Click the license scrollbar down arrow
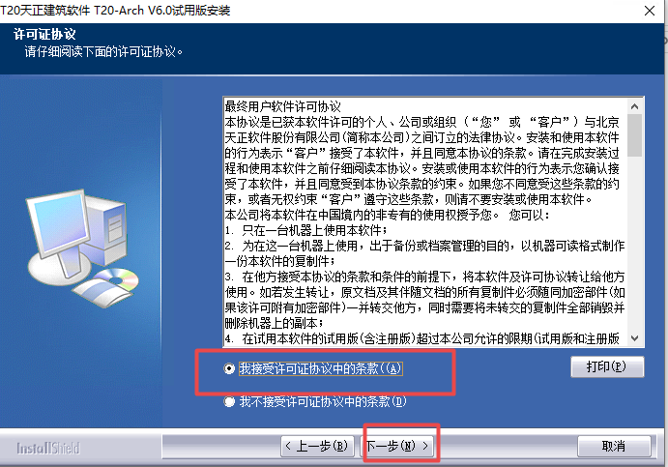Screen dimensions: 668x467 pos(634,338)
